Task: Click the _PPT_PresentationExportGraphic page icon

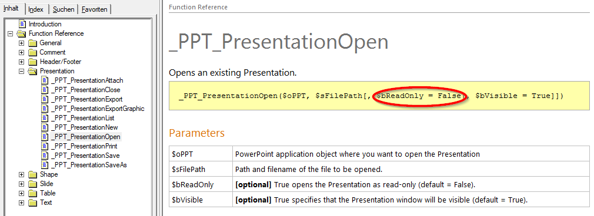Action: [x=45, y=109]
